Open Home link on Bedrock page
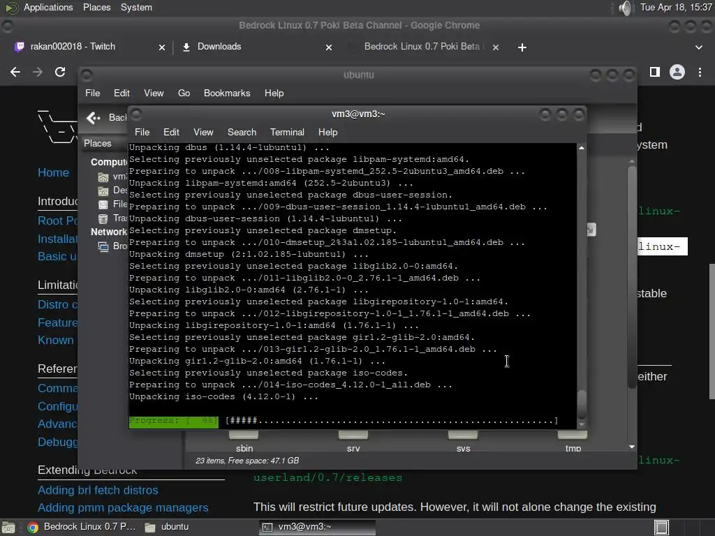This screenshot has width=715, height=536. coord(53,173)
